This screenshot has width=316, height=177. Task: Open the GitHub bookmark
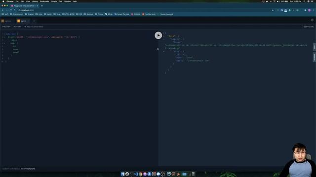coord(109,14)
